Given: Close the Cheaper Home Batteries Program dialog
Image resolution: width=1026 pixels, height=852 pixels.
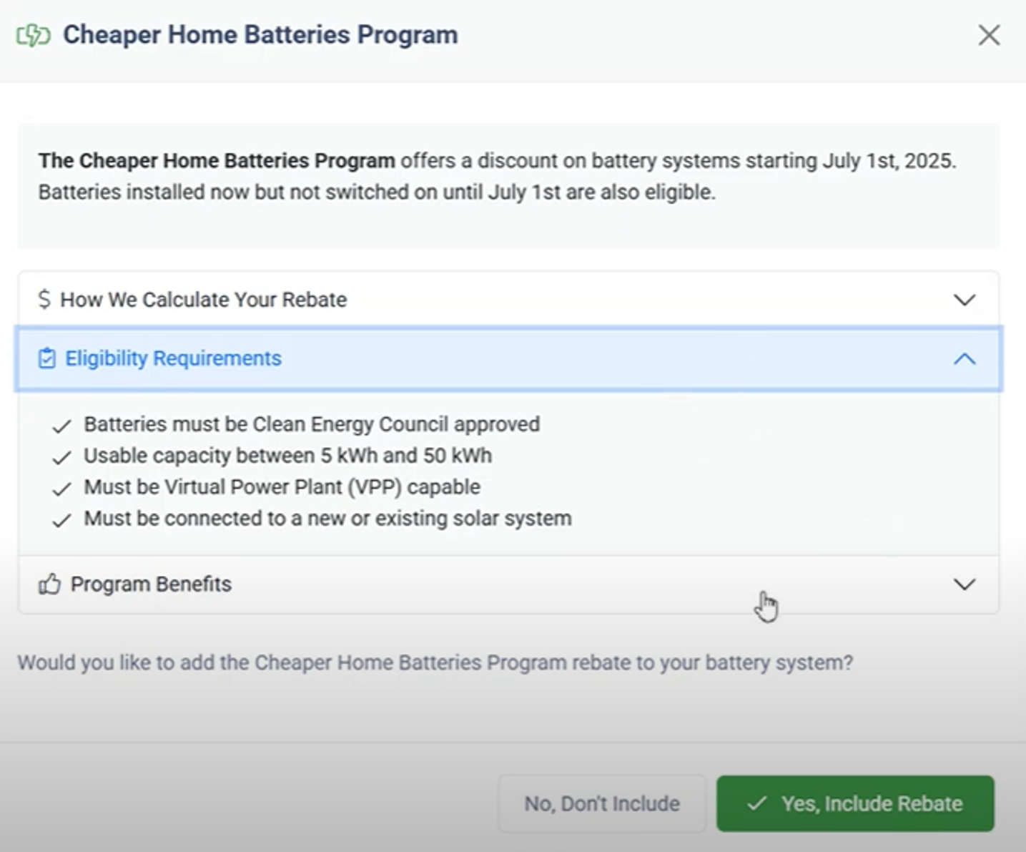Looking at the screenshot, I should point(989,34).
